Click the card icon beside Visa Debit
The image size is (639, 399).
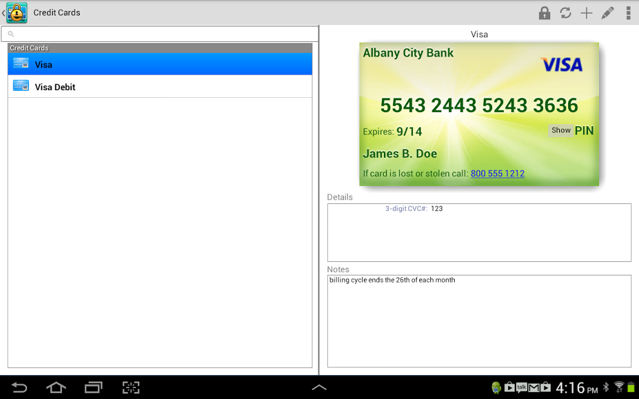[x=20, y=86]
